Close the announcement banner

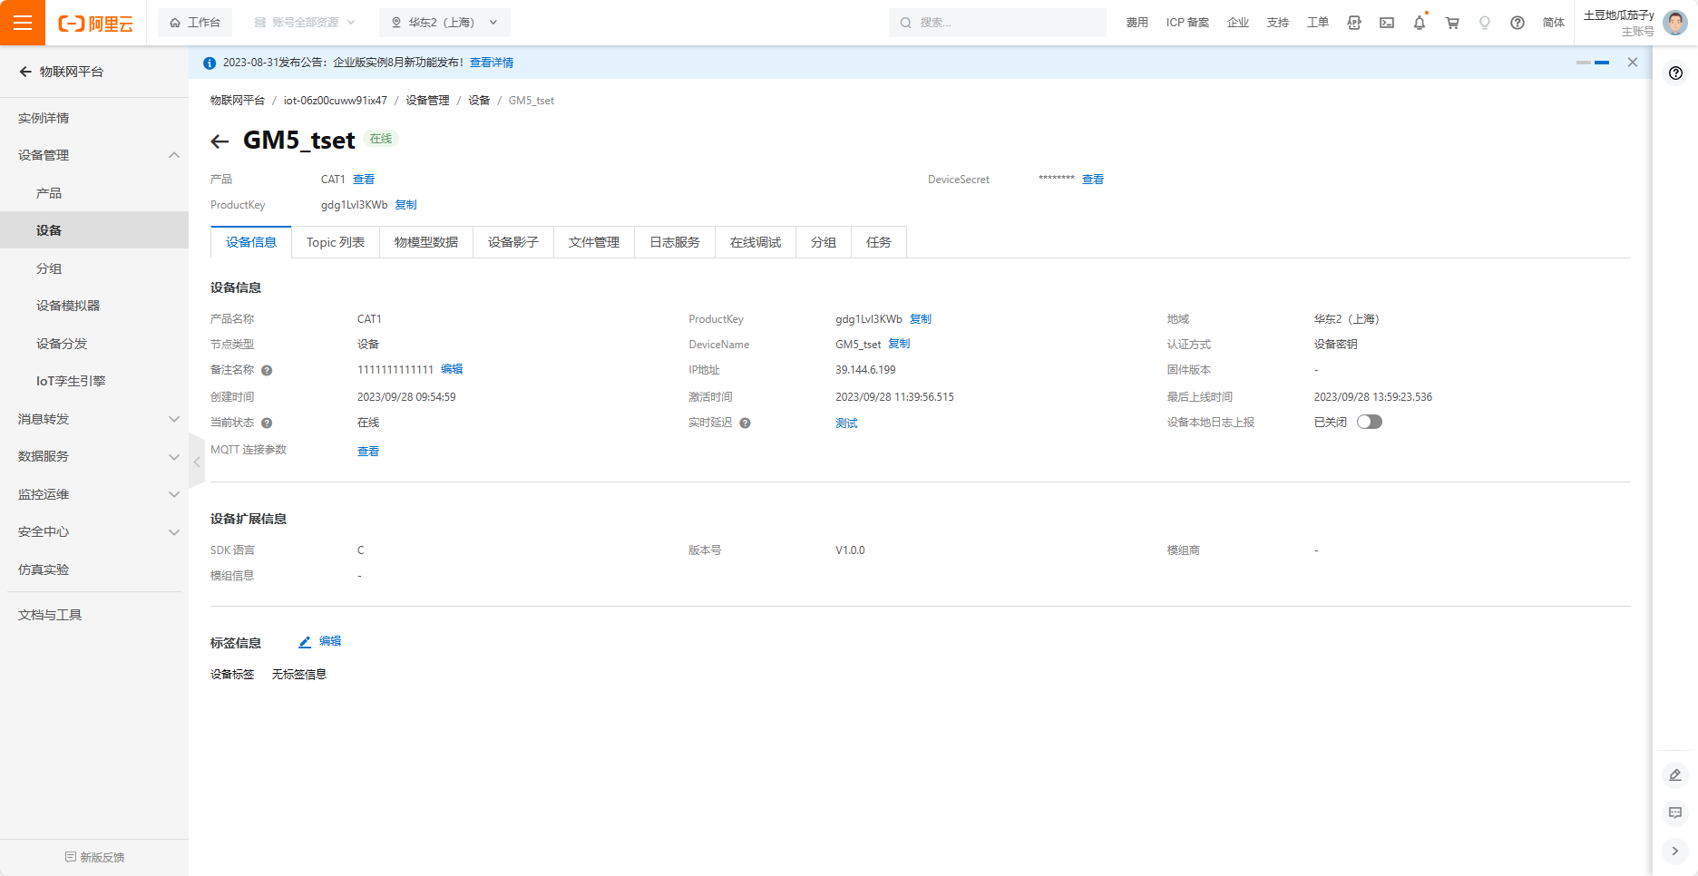[1632, 63]
